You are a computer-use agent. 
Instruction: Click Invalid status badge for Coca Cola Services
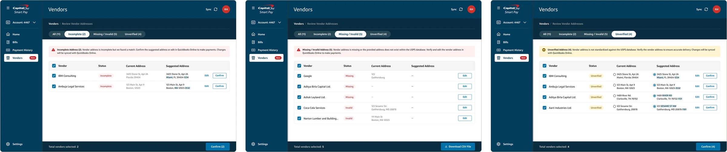[349, 108]
